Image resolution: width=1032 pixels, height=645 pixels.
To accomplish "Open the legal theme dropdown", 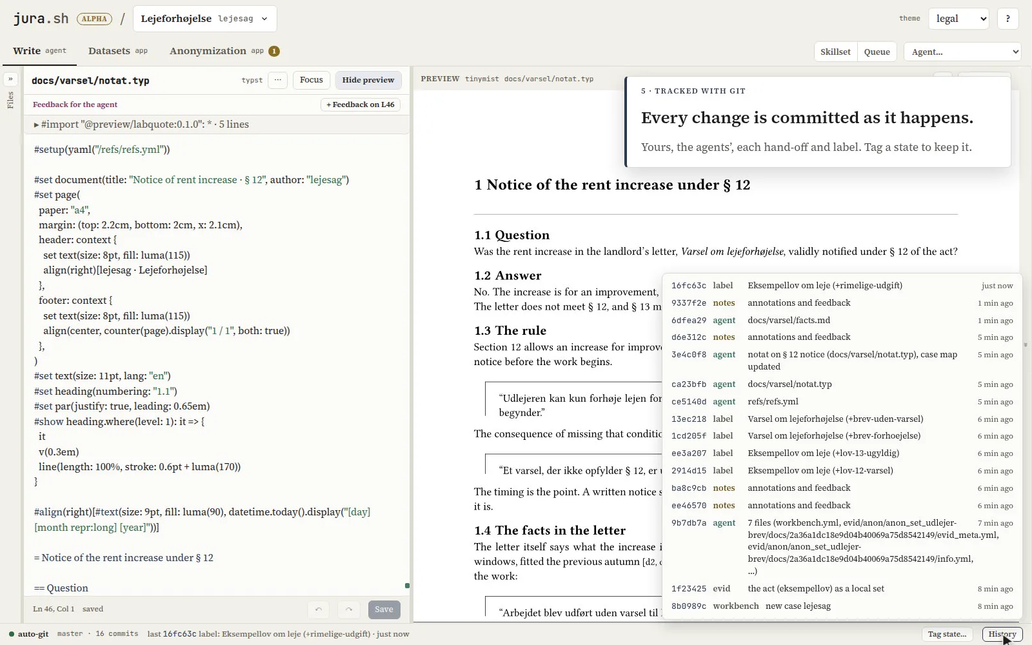I will pos(958,19).
